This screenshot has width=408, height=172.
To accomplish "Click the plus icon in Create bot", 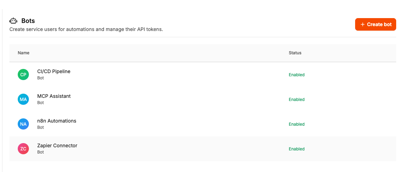I will [x=363, y=24].
